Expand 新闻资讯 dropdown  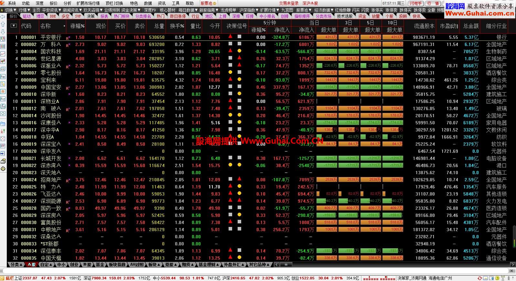pos(72,10)
